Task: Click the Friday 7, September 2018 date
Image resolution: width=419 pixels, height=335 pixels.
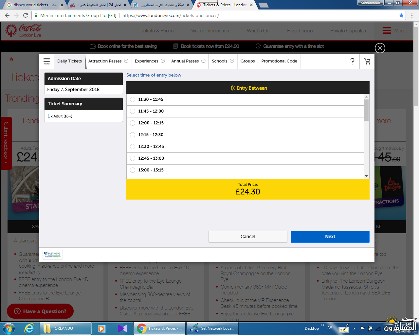Action: coord(73,89)
